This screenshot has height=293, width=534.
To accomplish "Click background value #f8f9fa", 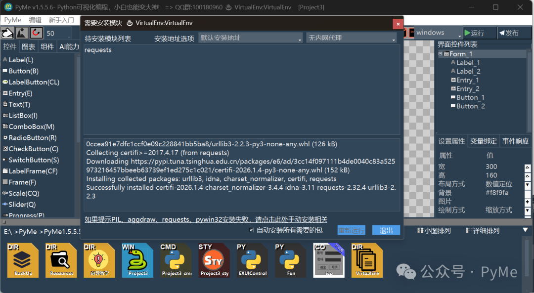I will (497, 193).
